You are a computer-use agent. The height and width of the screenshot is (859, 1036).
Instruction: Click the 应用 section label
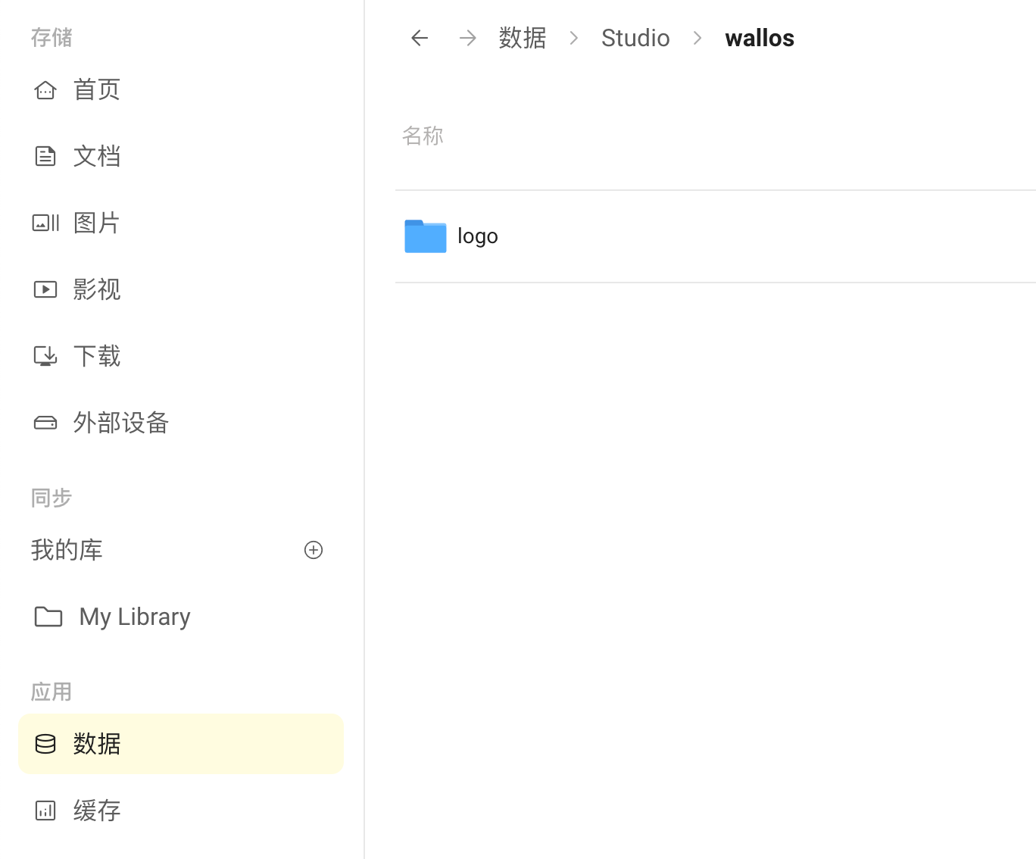51,692
